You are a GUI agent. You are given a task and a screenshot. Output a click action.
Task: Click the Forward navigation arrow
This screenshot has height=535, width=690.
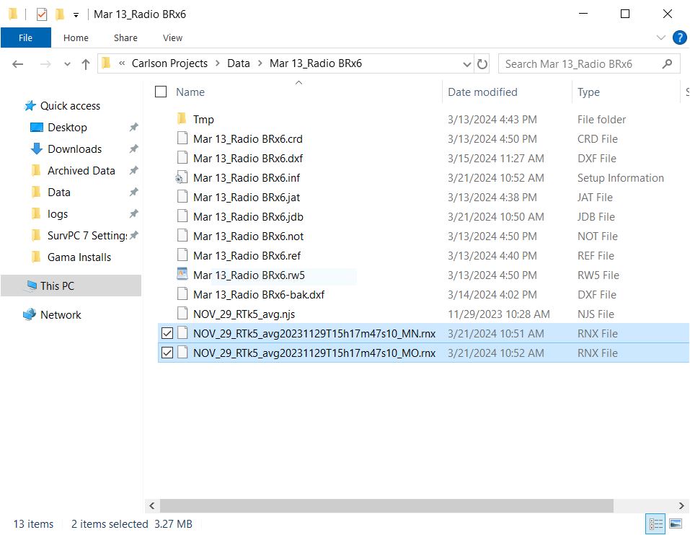tap(45, 64)
